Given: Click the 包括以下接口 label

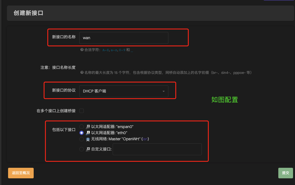Looking at the screenshot, I should [x=64, y=130].
